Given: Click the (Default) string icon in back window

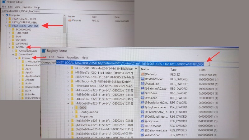Looking at the screenshot, I should [x=69, y=20].
